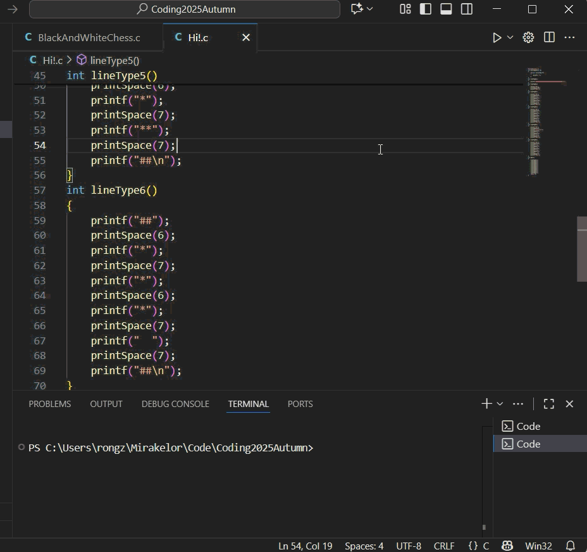587x552 pixels.
Task: Open the new terminal launch profile dropdown
Action: pyautogui.click(x=500, y=404)
